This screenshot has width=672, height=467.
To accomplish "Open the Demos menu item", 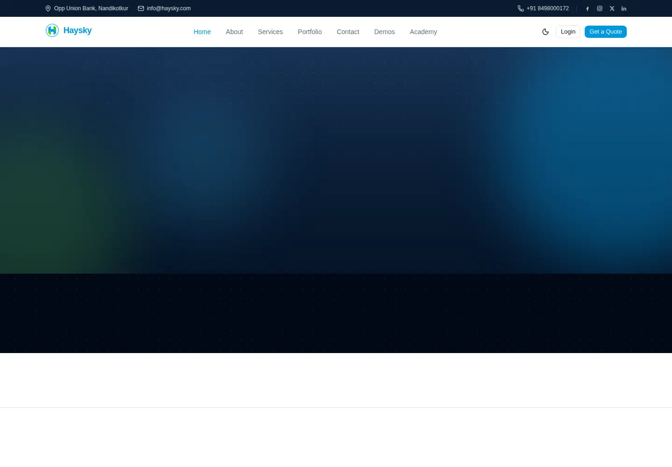I will pyautogui.click(x=385, y=32).
